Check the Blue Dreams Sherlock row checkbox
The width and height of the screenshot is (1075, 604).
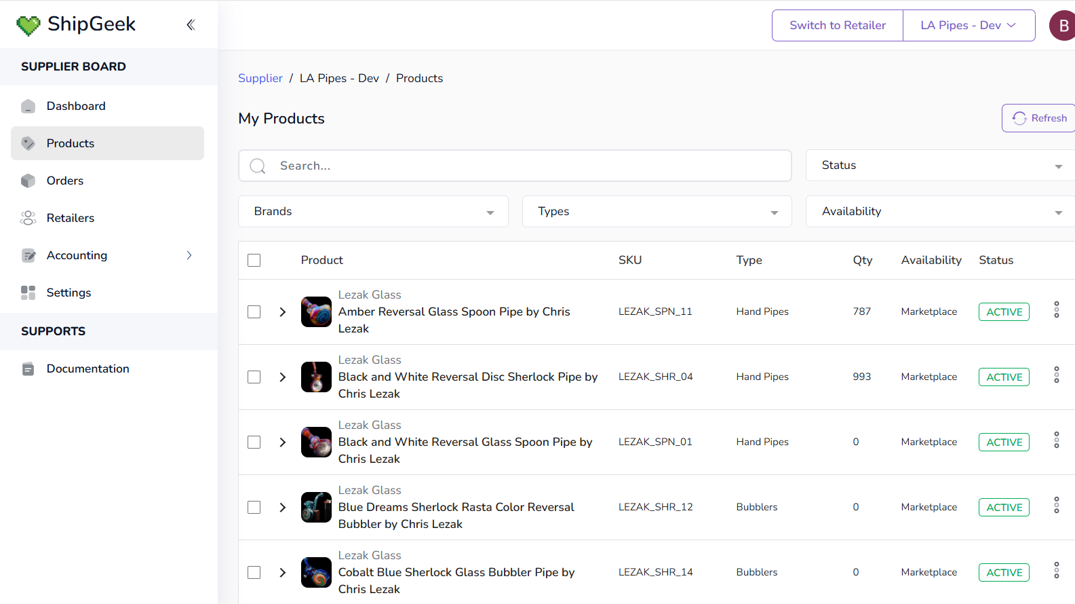point(254,508)
